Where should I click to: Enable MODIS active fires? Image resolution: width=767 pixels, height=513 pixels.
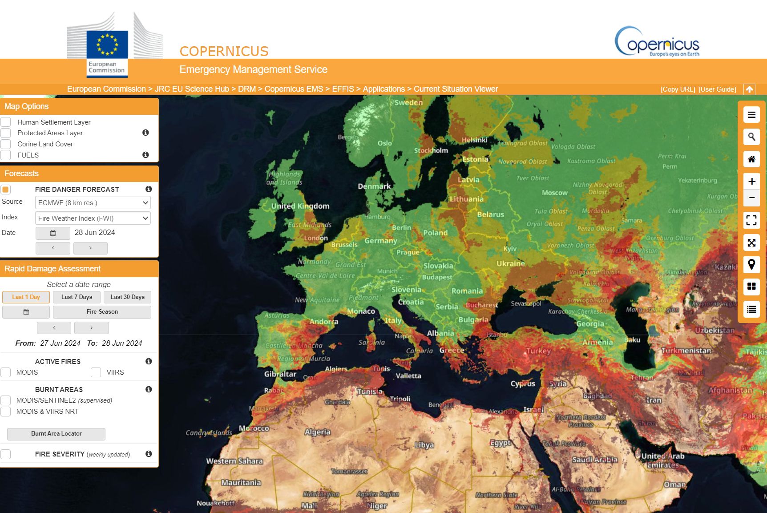point(6,372)
